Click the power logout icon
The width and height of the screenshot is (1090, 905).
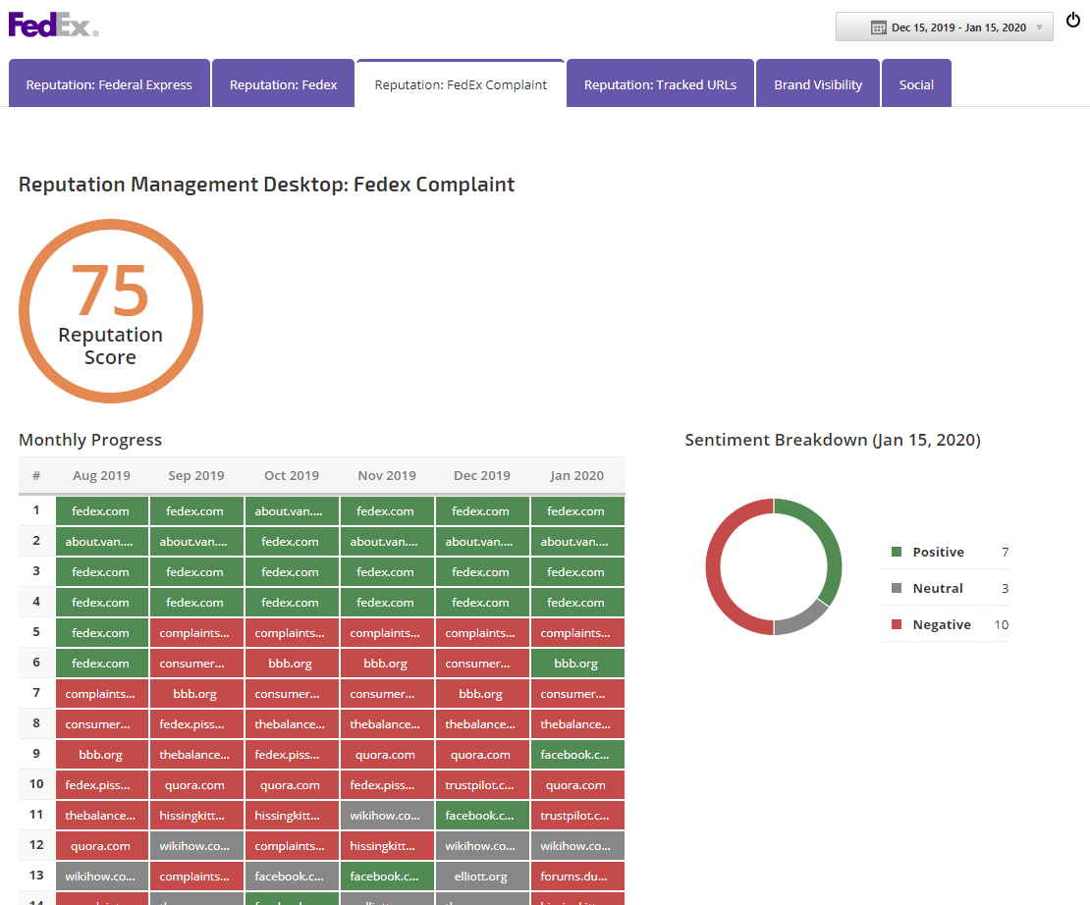pyautogui.click(x=1073, y=21)
